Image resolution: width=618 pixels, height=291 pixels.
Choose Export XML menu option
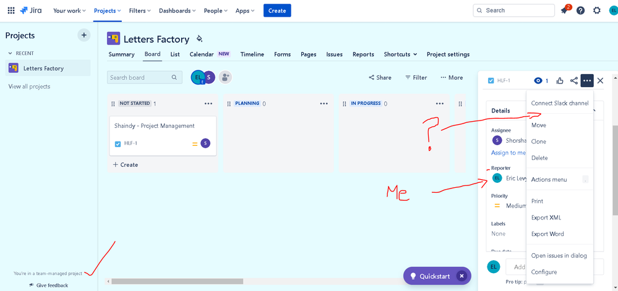pyautogui.click(x=560, y=217)
